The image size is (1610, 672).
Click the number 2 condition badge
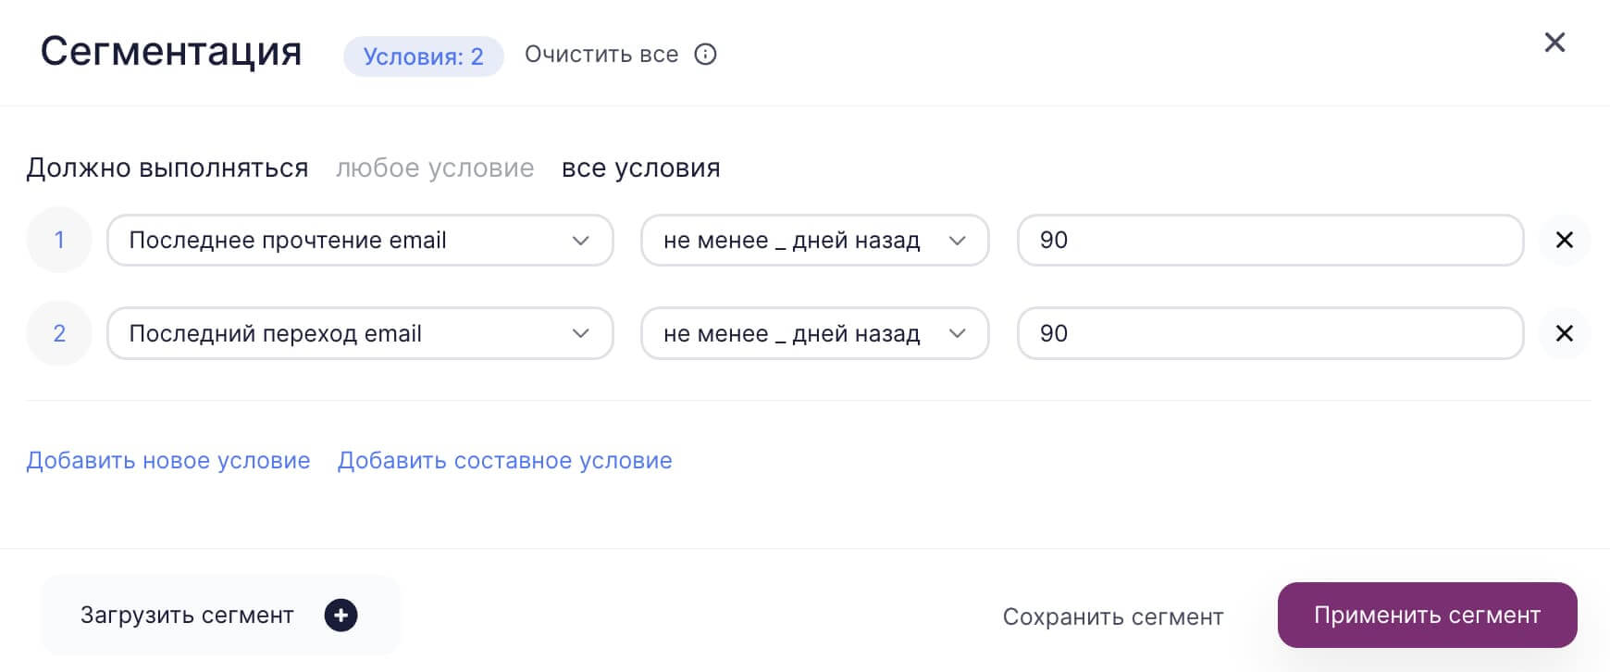59,333
